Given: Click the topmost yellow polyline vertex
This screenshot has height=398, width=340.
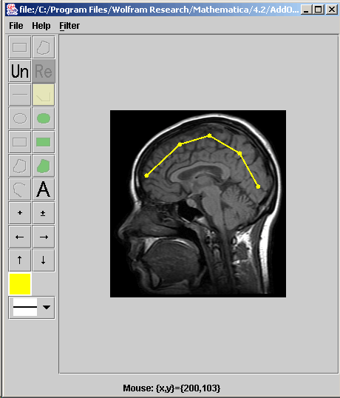Looking at the screenshot, I should coord(209,136).
